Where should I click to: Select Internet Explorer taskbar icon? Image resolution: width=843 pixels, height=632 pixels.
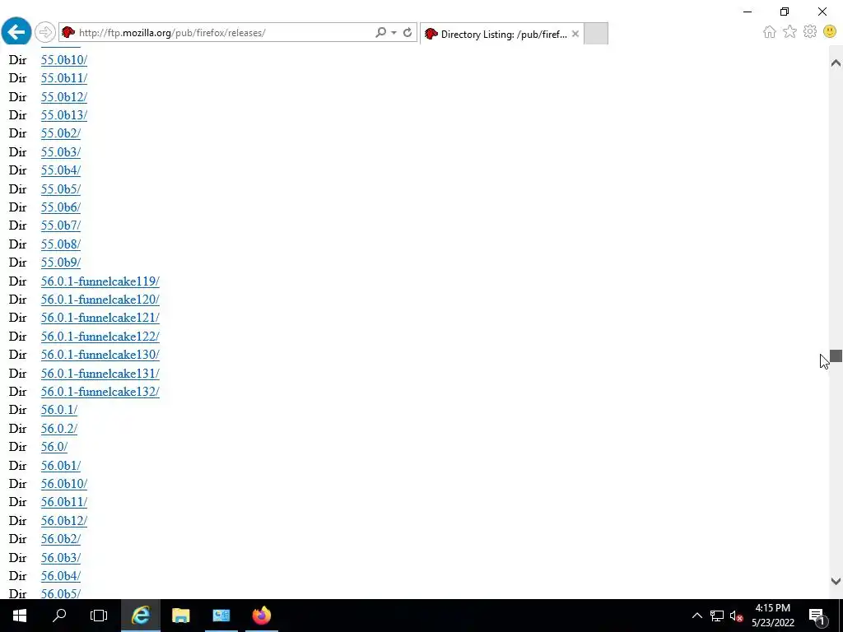click(140, 616)
